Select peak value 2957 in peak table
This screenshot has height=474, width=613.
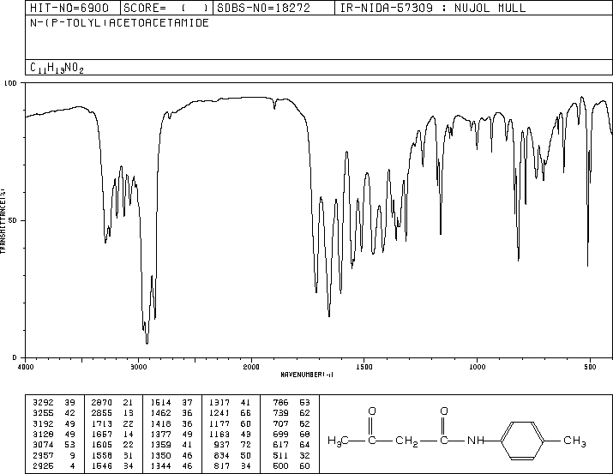coord(43,455)
